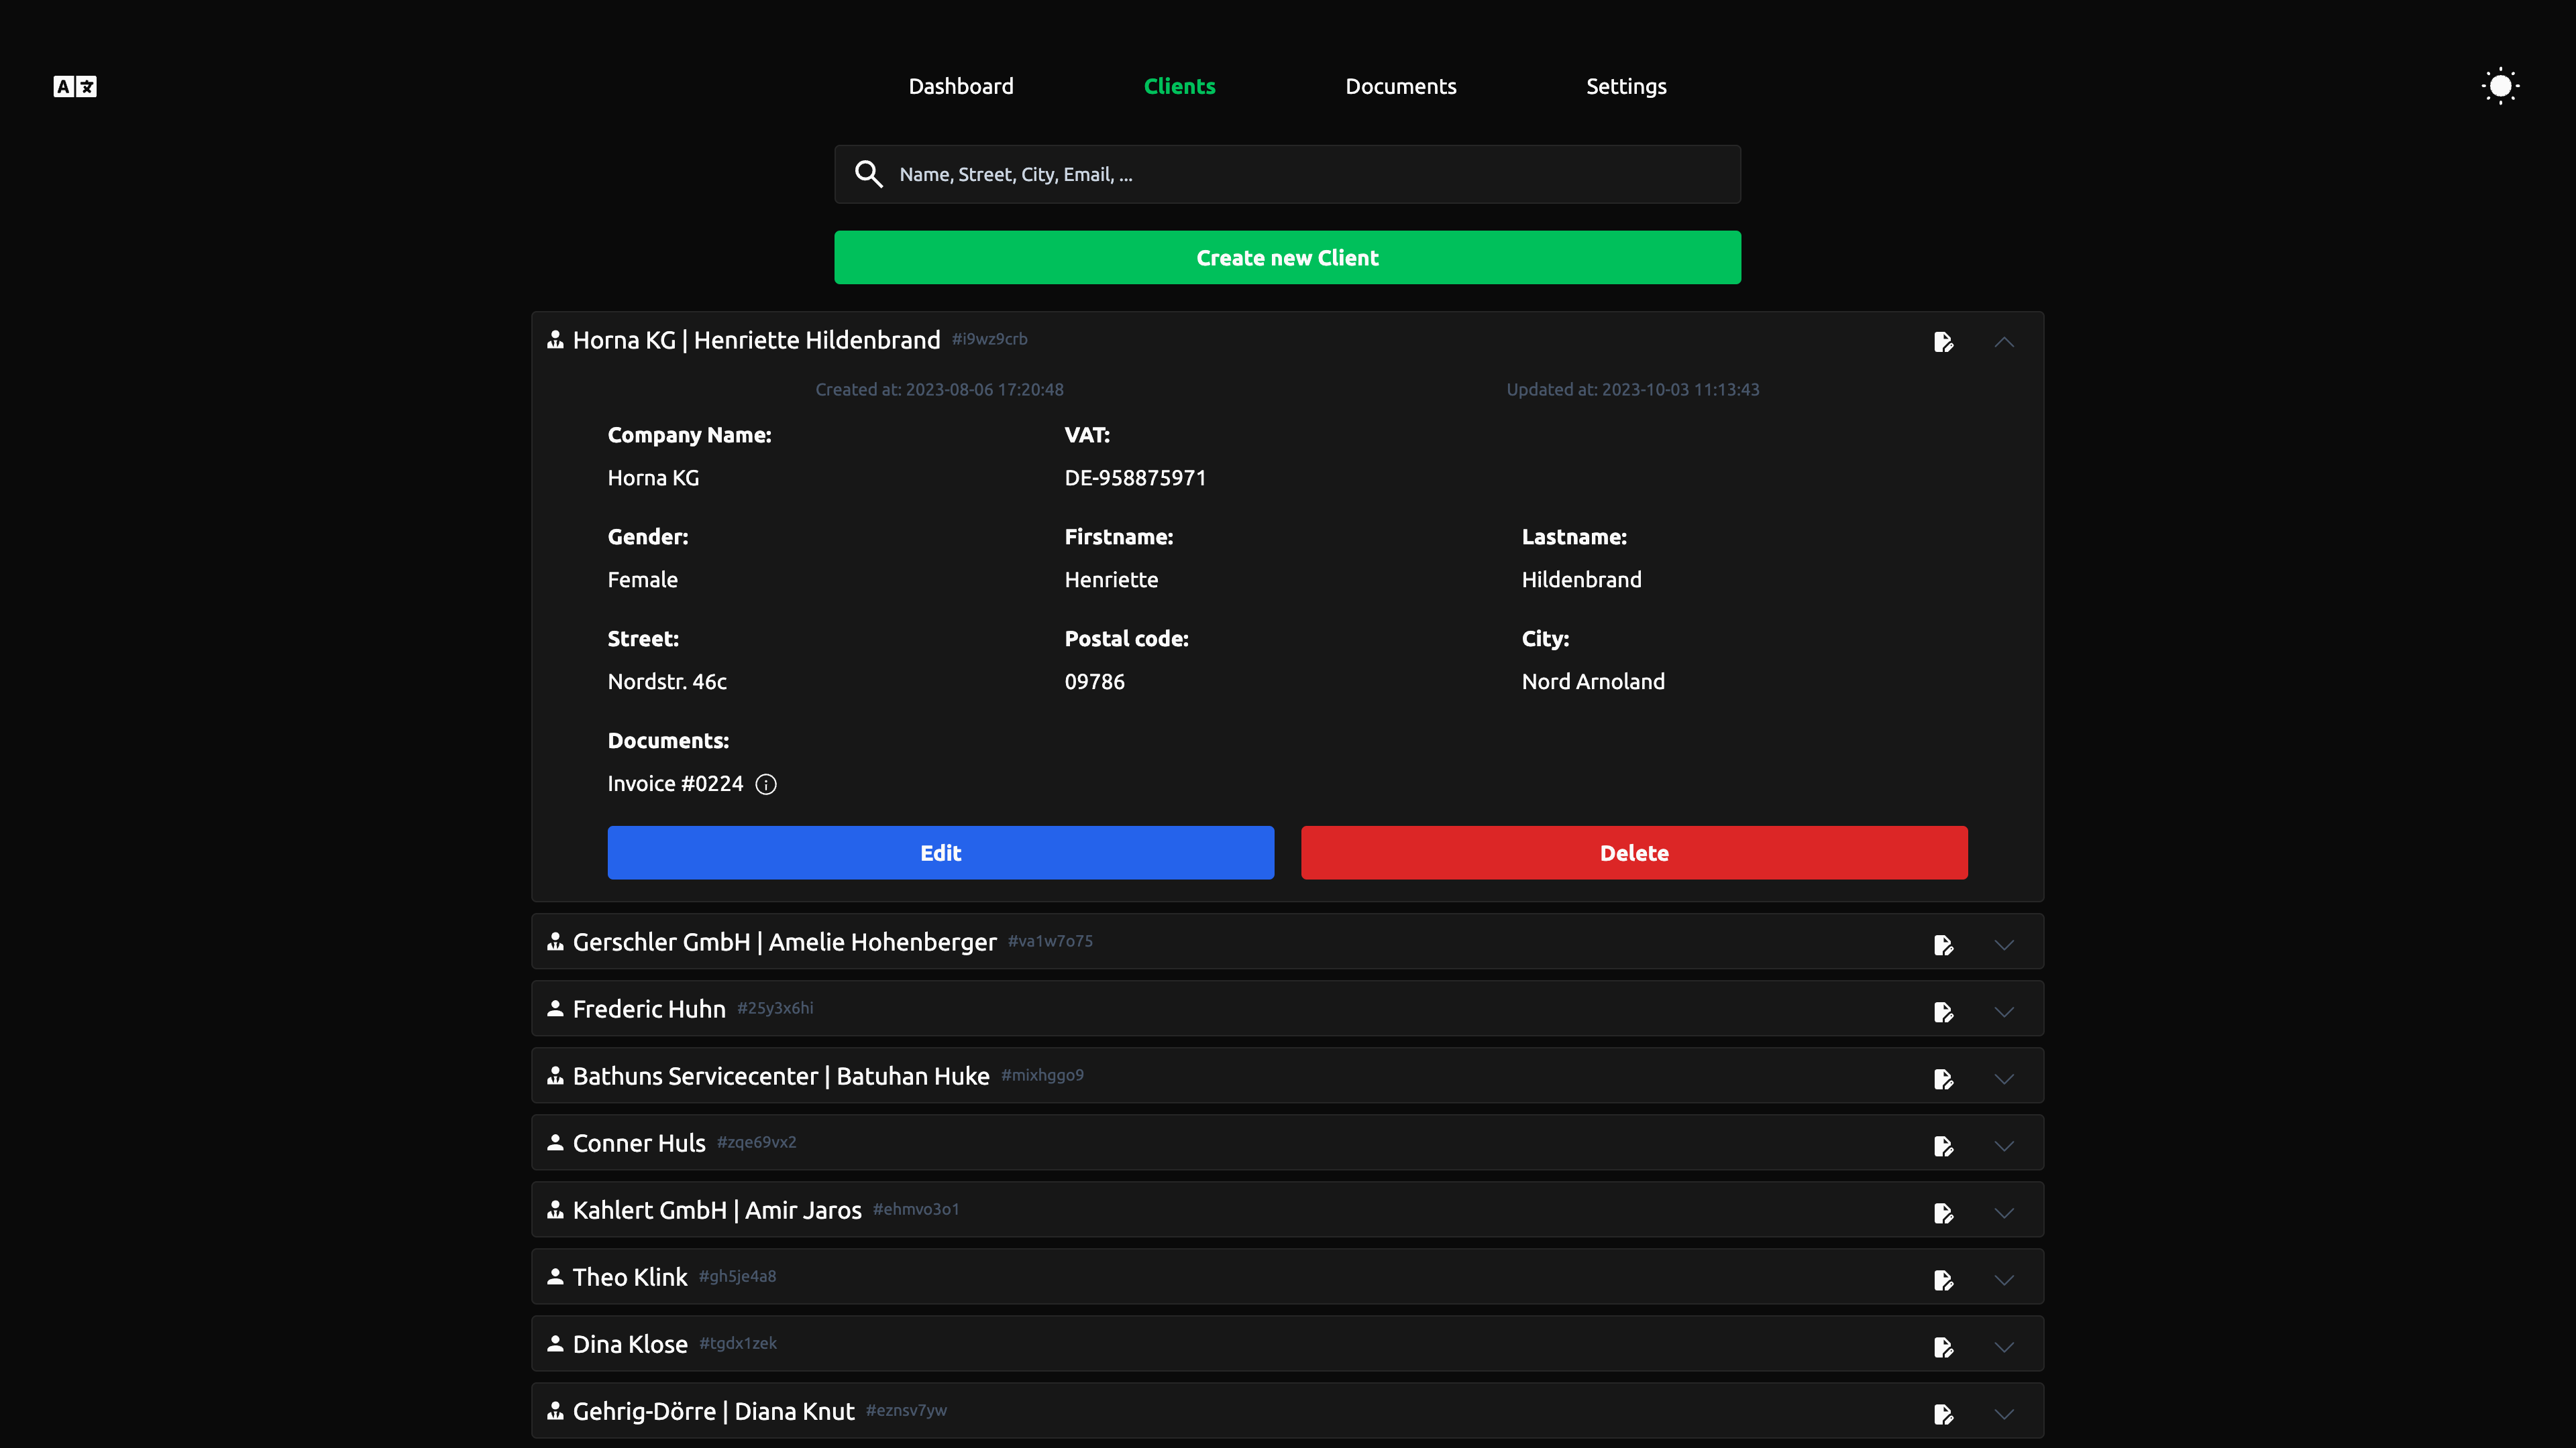Open the Settings tab
This screenshot has height=1448, width=2576.
pyautogui.click(x=1626, y=87)
